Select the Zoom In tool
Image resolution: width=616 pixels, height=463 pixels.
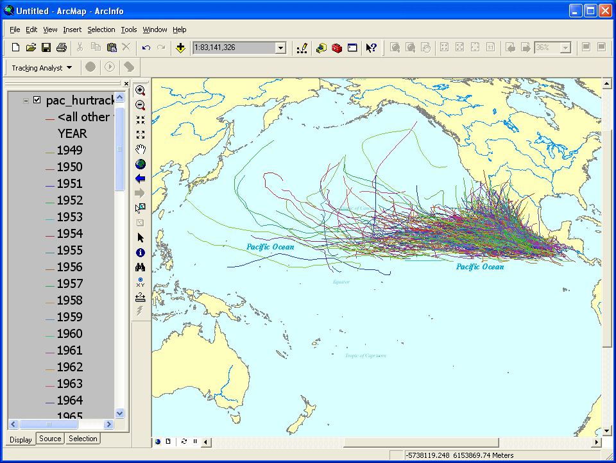pos(141,91)
